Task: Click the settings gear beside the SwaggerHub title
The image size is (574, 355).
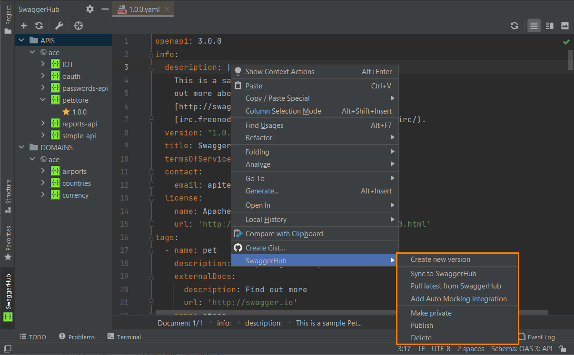Action: click(90, 9)
